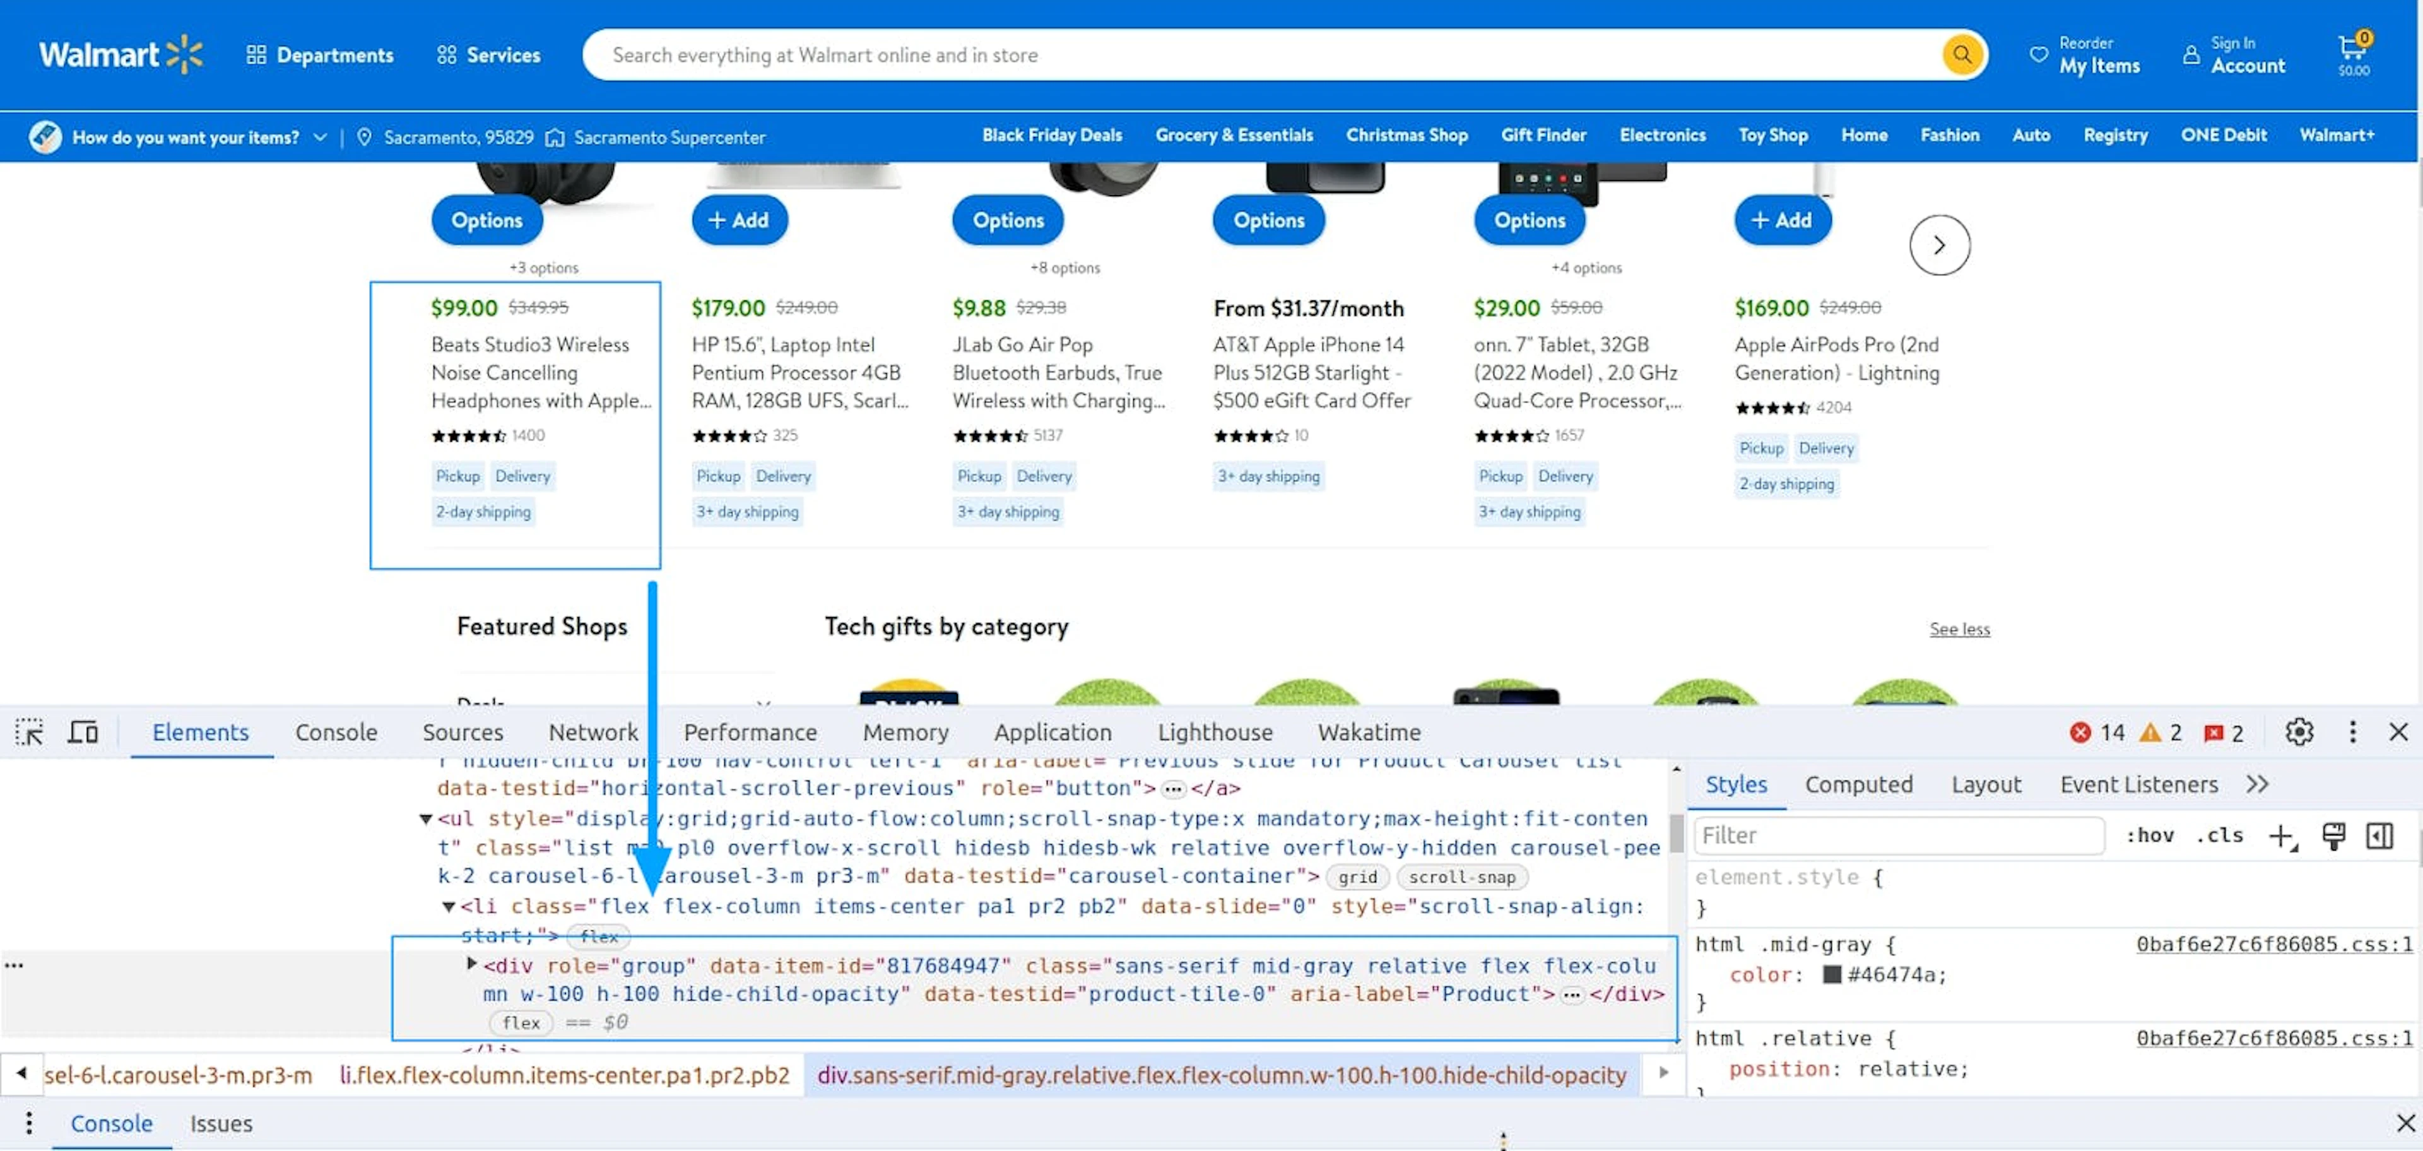Click the Departments grid icon
This screenshot has height=1151, width=2423.
[256, 54]
